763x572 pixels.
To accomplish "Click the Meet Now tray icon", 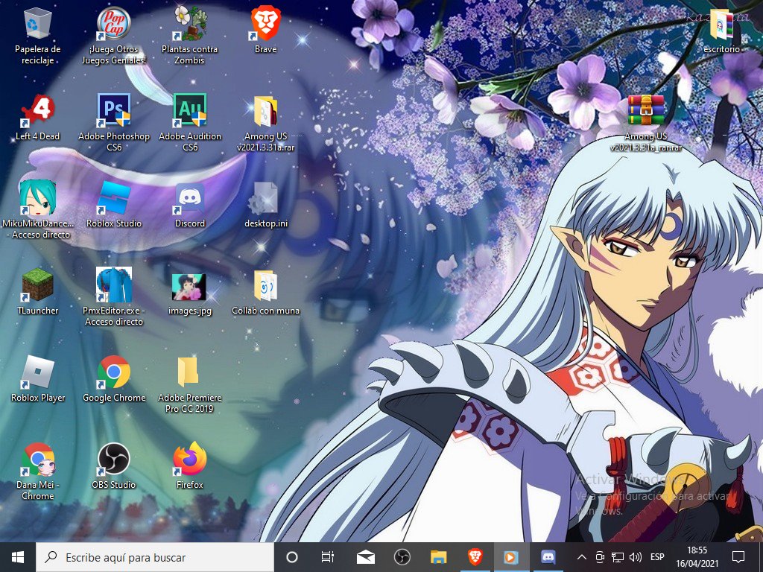I will tap(600, 557).
